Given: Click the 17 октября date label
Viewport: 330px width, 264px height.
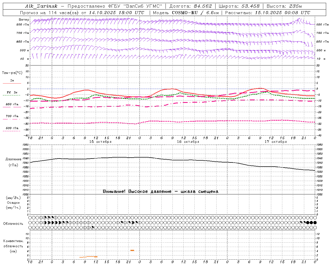Looking at the screenshot, I should 276,142.
